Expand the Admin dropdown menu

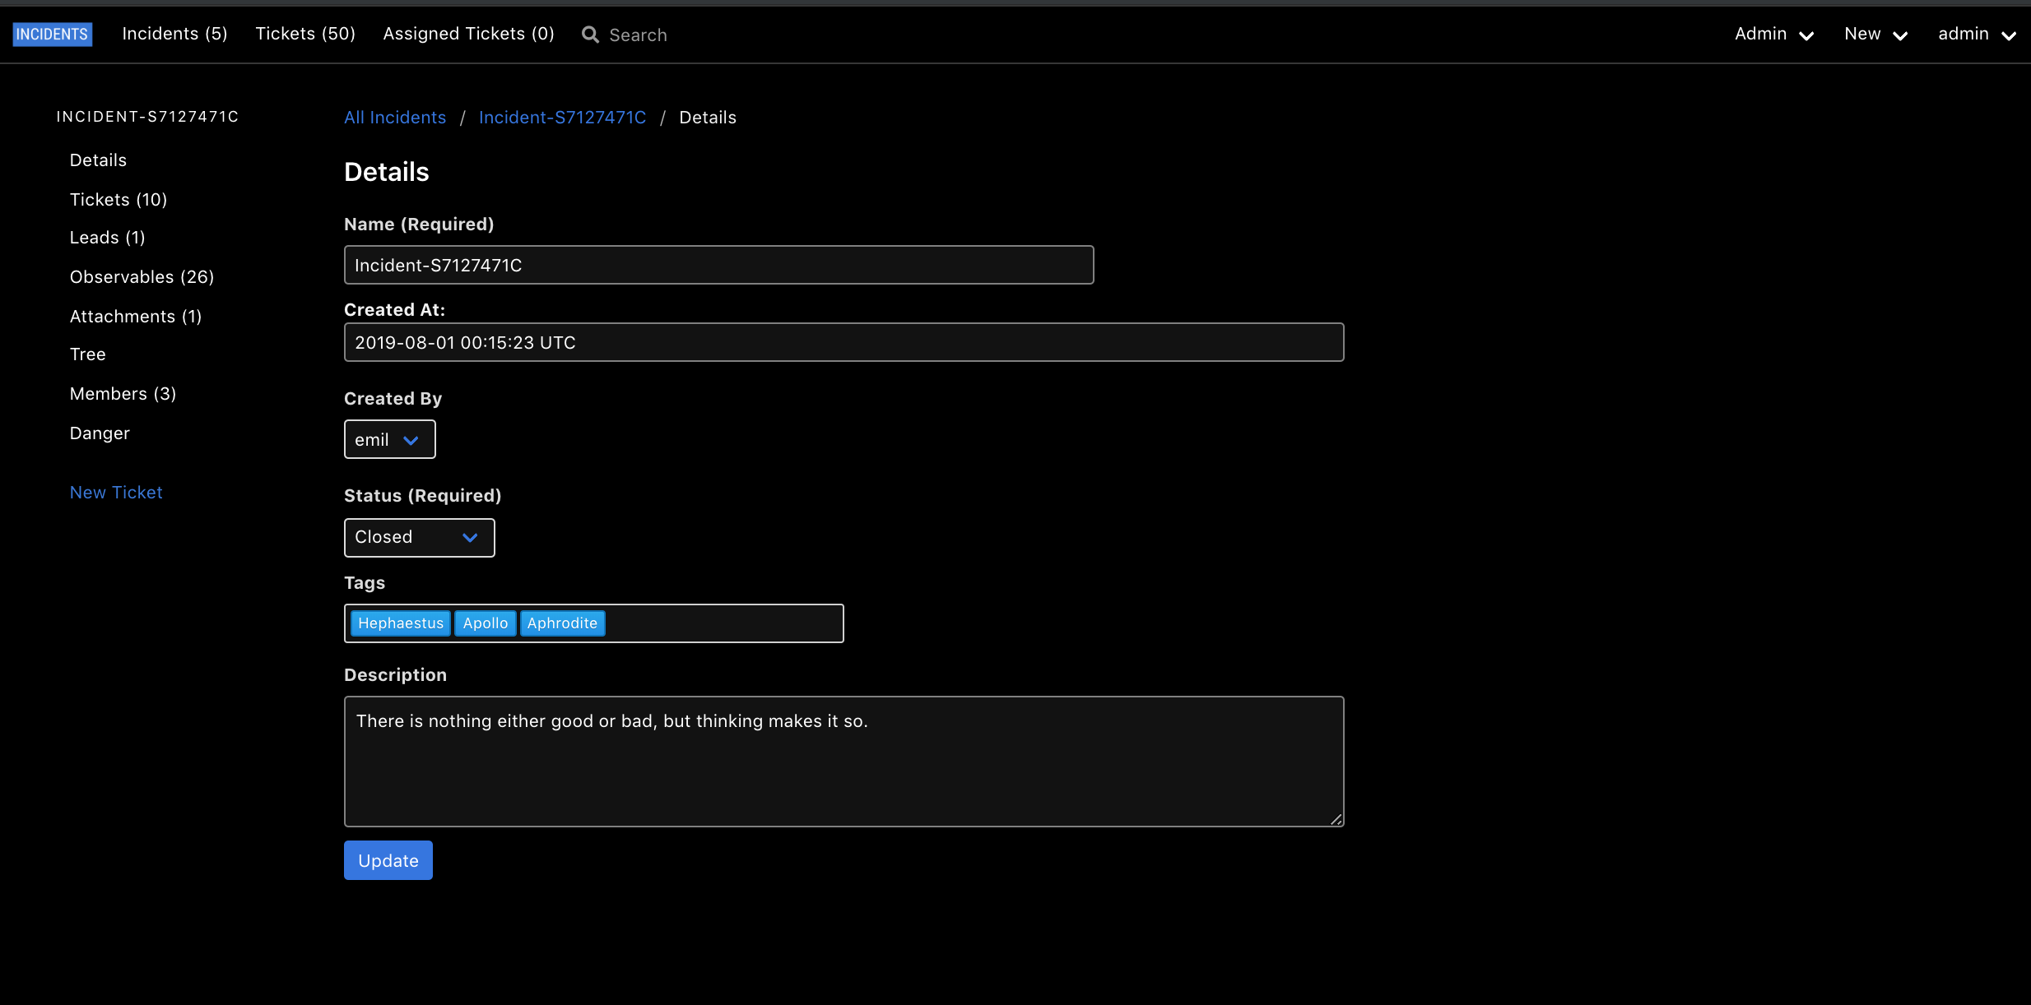tap(1774, 34)
